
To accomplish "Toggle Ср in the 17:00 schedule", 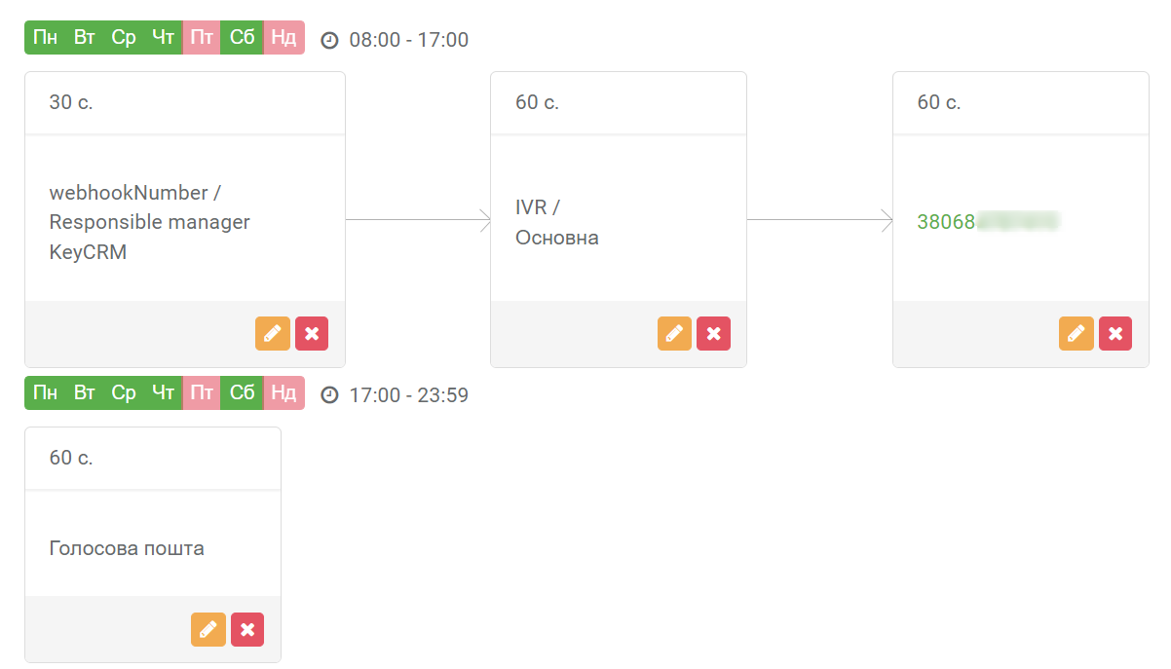I will [124, 393].
